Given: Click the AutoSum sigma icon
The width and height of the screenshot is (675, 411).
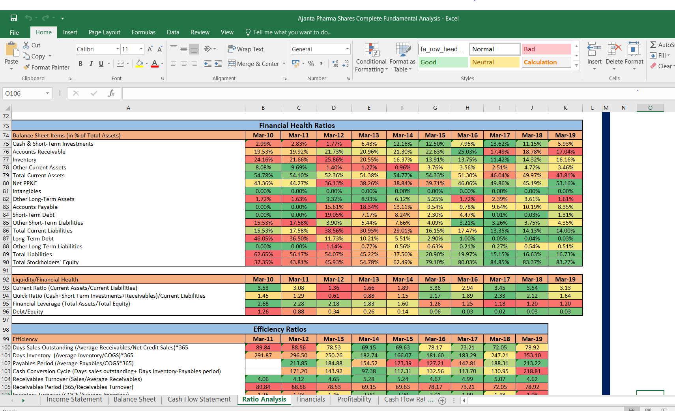Looking at the screenshot, I should click(653, 45).
